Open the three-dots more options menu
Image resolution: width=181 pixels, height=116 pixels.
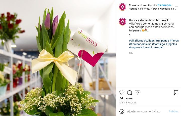coord(176,7)
